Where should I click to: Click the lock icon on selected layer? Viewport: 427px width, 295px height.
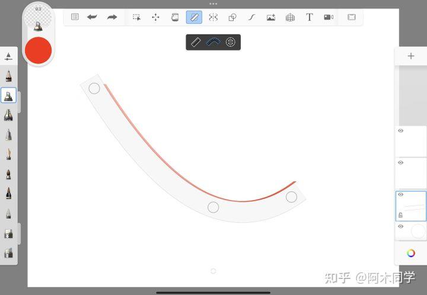point(400,216)
